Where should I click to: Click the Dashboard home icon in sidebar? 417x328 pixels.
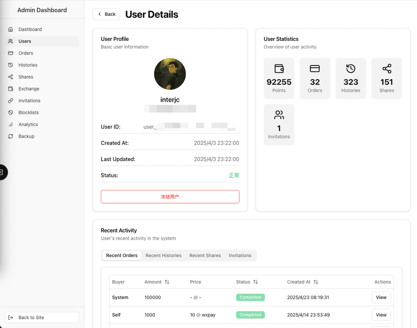point(11,29)
